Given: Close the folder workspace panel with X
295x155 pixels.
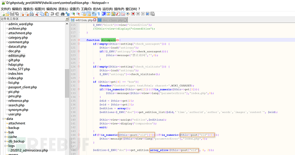Looking at the screenshot, I should pyautogui.click(x=67, y=19).
